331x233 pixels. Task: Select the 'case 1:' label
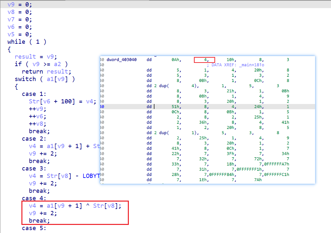tap(34, 94)
